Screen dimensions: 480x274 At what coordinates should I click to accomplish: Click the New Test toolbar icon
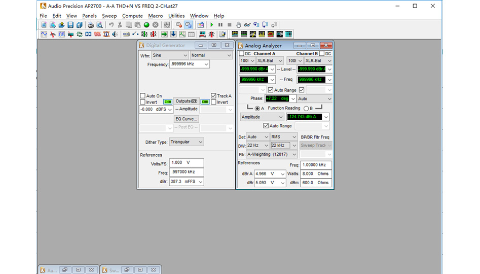44,25
